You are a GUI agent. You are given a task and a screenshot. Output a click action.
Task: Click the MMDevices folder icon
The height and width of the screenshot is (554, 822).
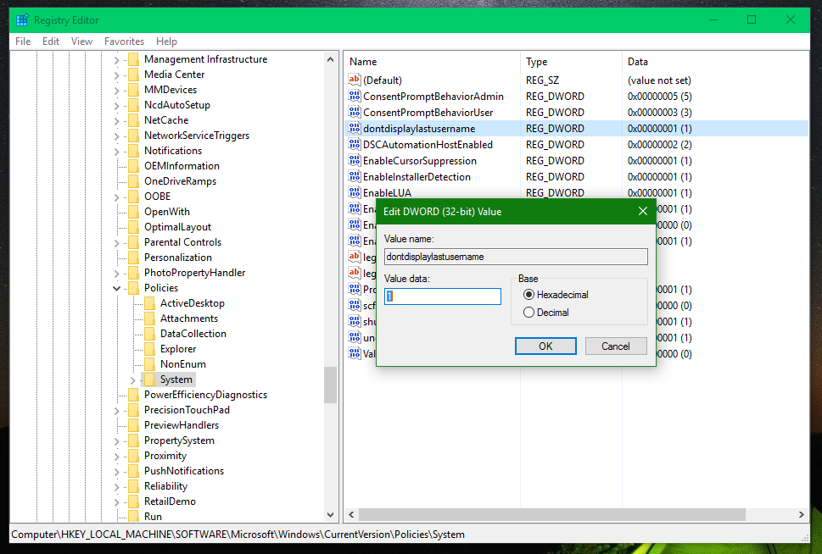pos(134,90)
